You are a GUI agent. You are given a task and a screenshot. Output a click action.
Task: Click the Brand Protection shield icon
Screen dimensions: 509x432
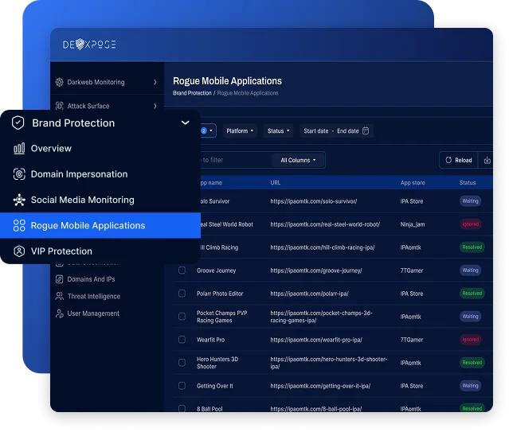point(18,123)
